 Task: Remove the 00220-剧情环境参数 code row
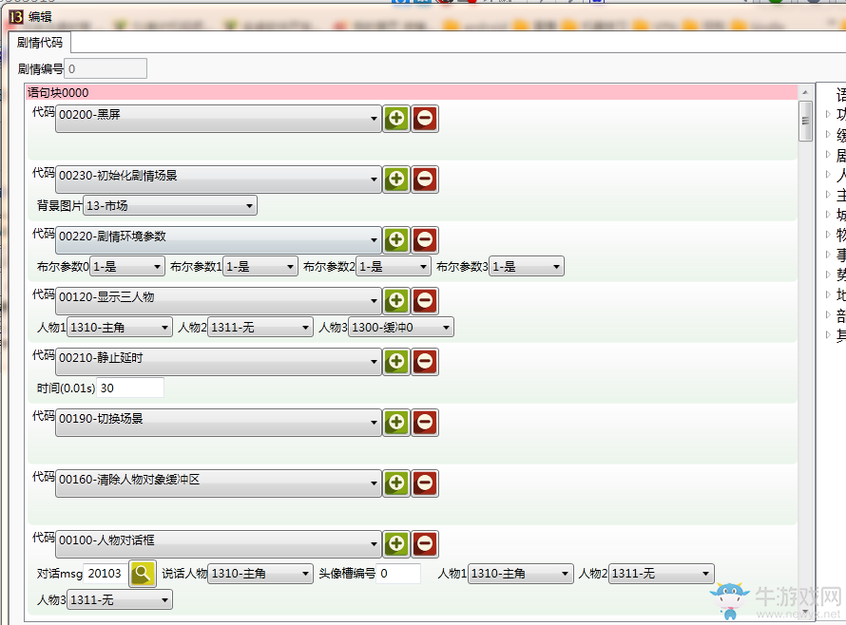(425, 240)
